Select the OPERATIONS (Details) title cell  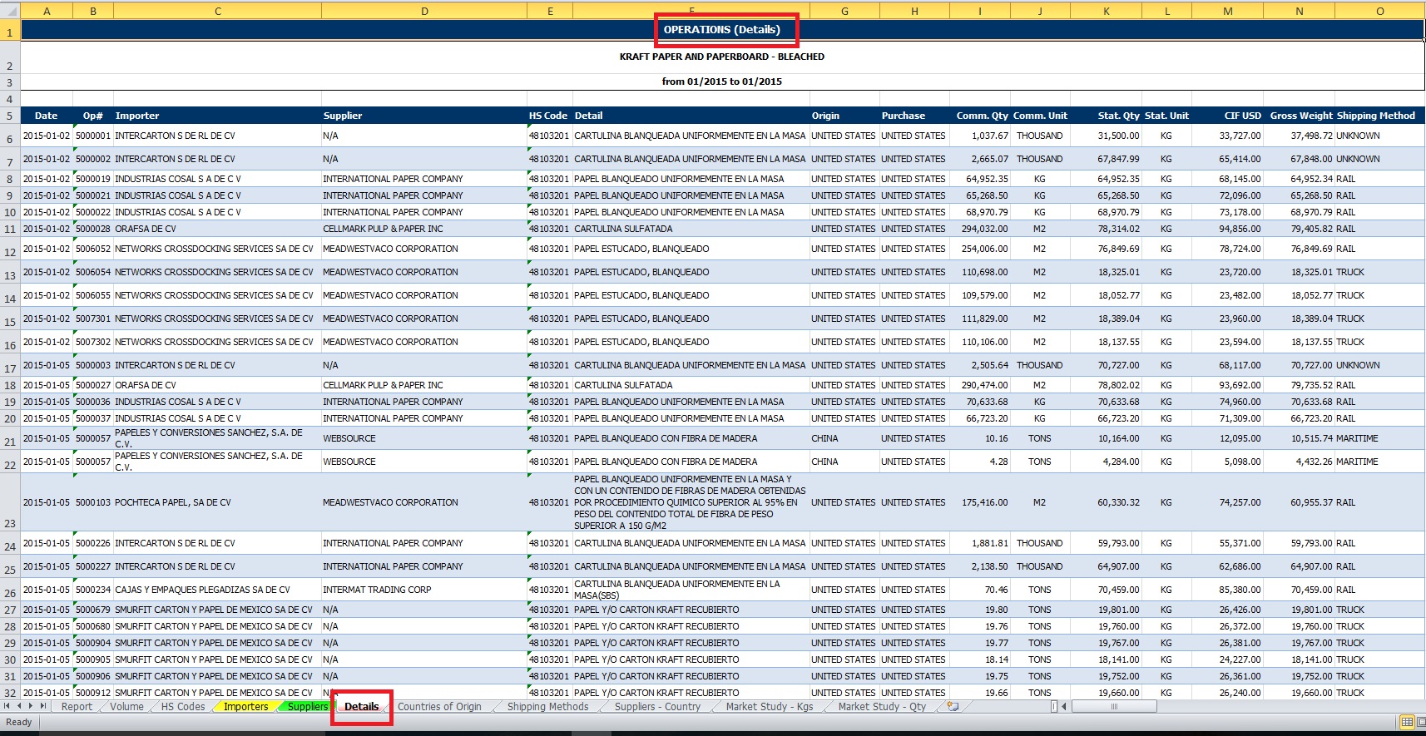click(x=721, y=30)
